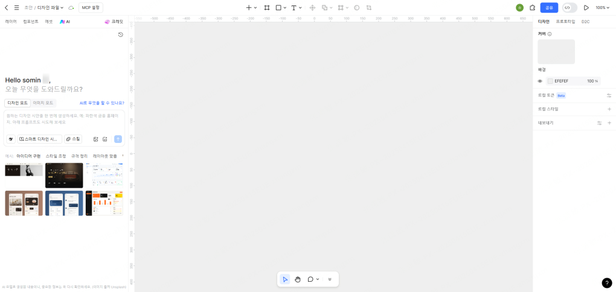Viewport: 616px width, 292px height.
Task: Select the Text tool
Action: point(294,7)
